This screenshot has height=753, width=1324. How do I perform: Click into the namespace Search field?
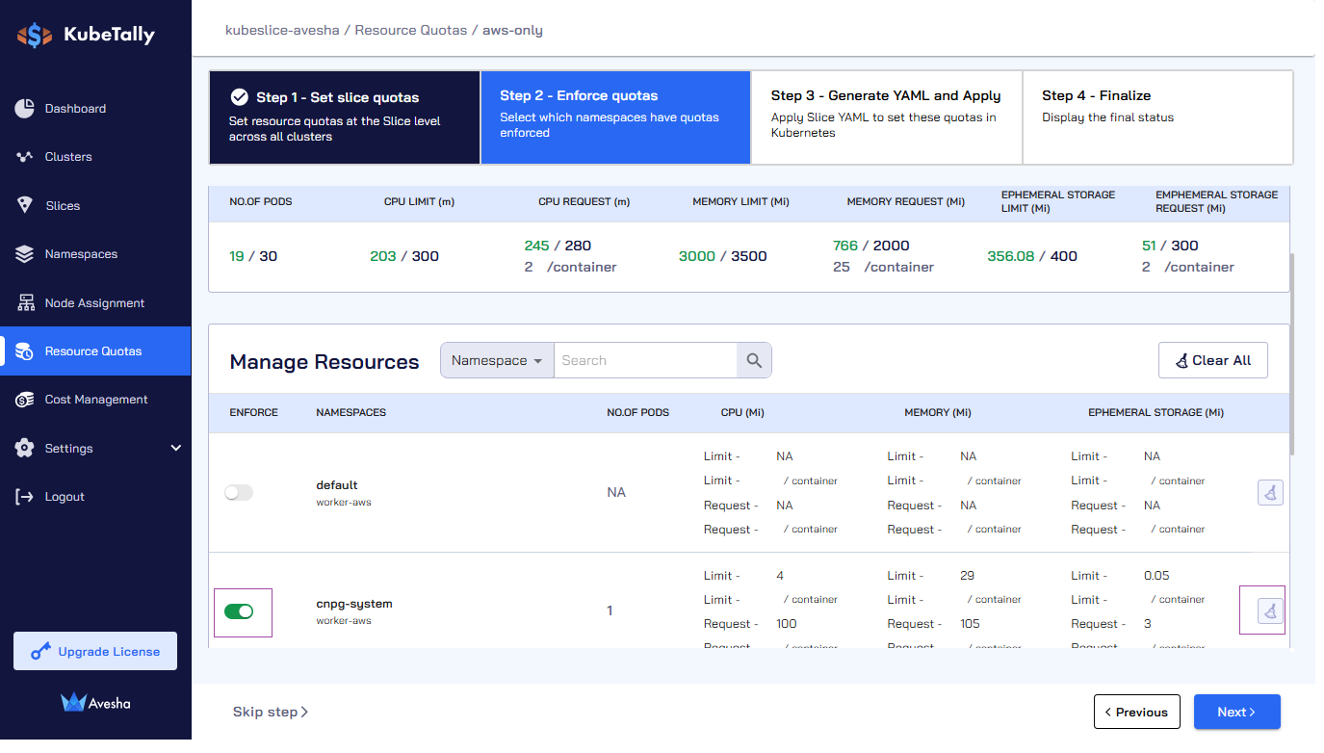tap(645, 360)
